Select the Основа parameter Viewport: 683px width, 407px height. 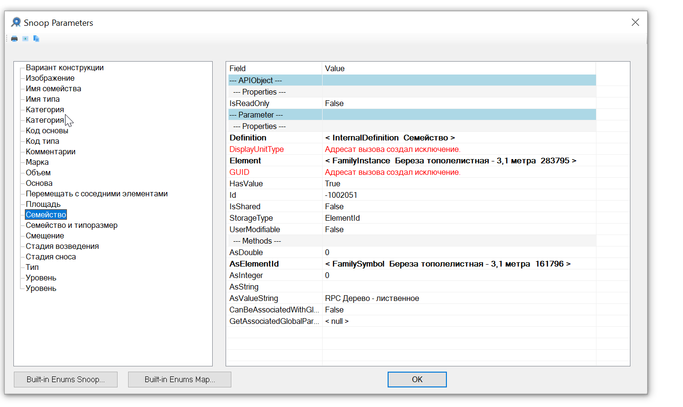coord(39,183)
